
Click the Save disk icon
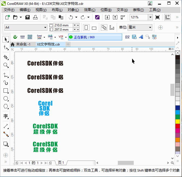(28, 17)
